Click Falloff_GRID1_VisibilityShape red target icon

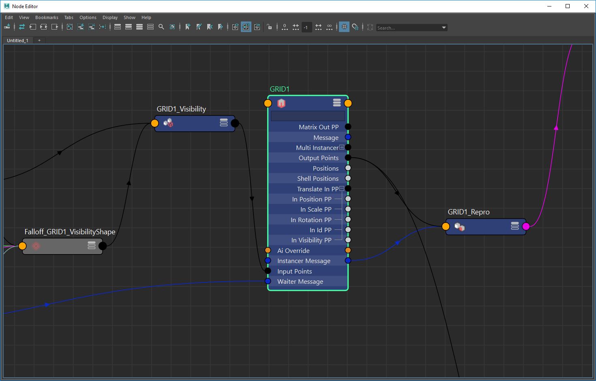[x=36, y=246]
